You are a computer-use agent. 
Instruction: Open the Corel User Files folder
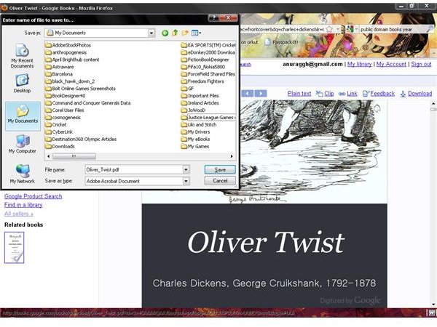[x=65, y=110]
